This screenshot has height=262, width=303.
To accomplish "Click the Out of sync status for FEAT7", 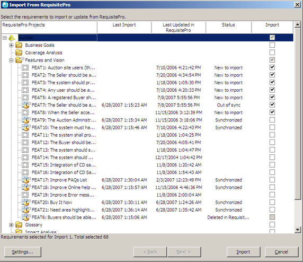I will 229,105.
